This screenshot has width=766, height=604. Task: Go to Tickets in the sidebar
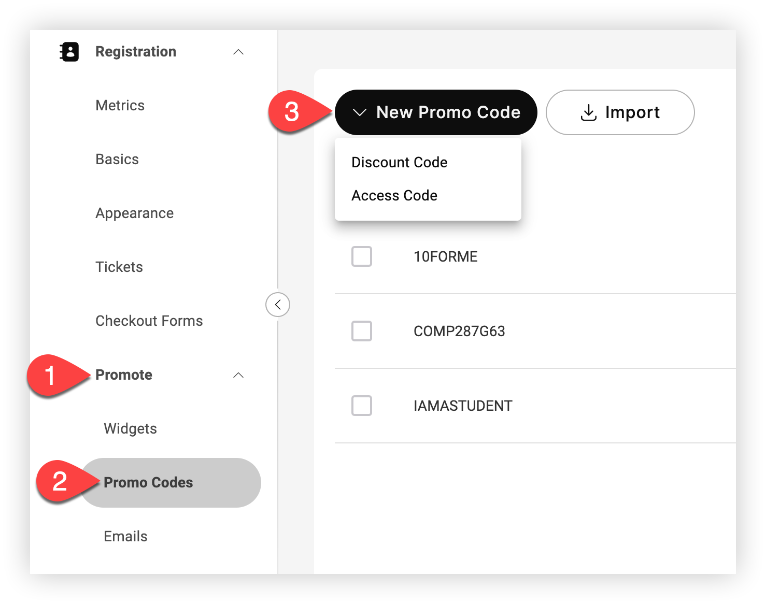pyautogui.click(x=119, y=267)
